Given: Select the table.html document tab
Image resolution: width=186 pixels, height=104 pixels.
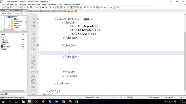Looking at the screenshot, I should (x=70, y=11).
